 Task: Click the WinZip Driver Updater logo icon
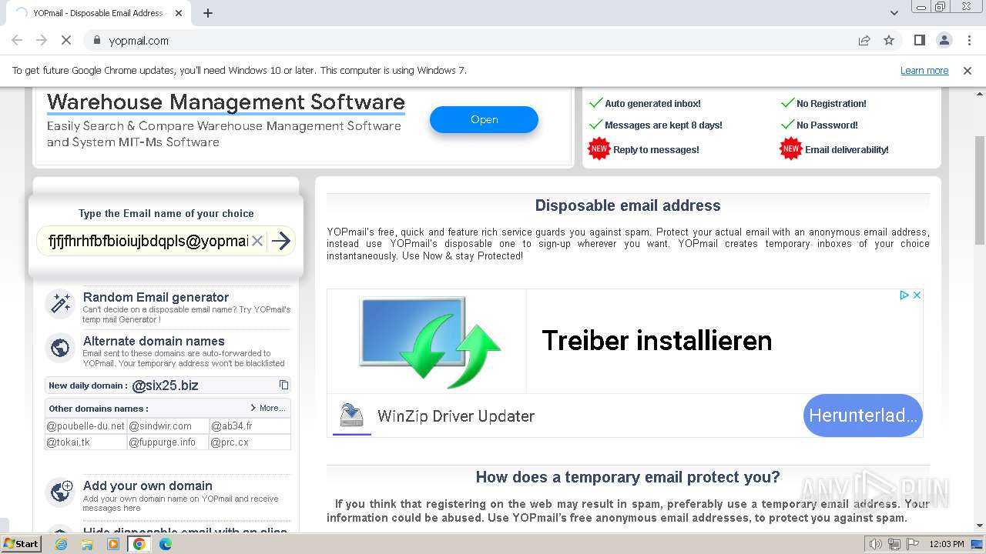(x=351, y=416)
